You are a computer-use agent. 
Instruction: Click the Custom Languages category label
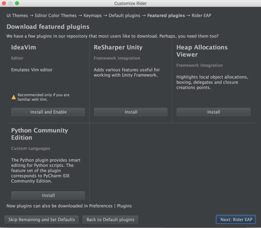coord(31,148)
